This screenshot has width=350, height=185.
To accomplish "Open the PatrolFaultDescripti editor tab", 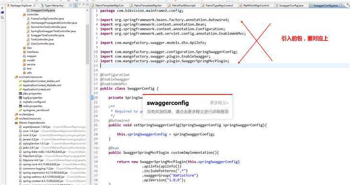I will 182,5.
